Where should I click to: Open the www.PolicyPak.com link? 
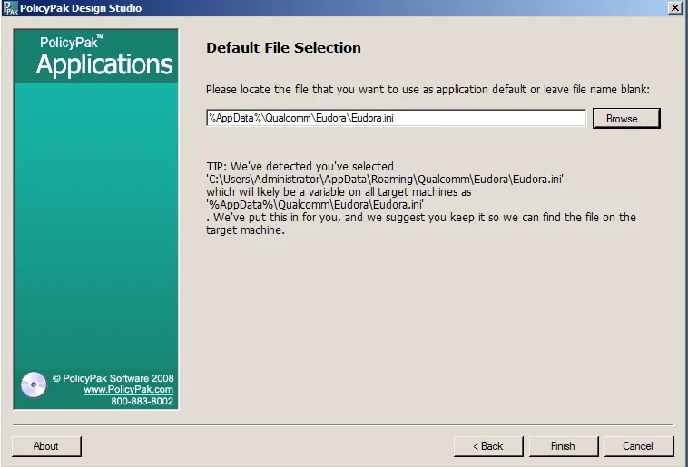(129, 389)
